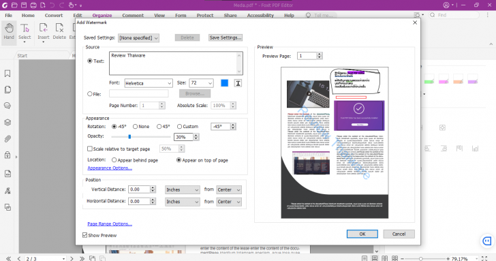Viewport: 496px width, 261px height.
Task: Choose 45° rotation radio button
Action: [x=159, y=126]
